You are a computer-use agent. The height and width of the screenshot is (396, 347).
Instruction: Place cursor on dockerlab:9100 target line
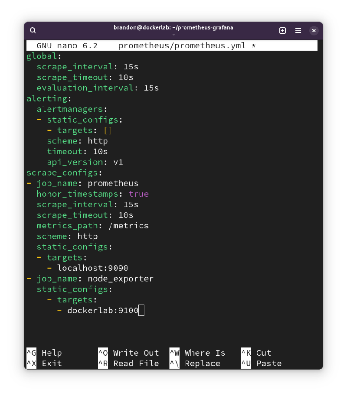click(x=103, y=310)
